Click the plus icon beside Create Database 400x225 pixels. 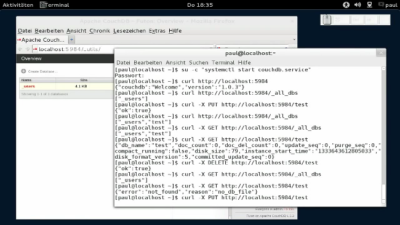(x=23, y=71)
